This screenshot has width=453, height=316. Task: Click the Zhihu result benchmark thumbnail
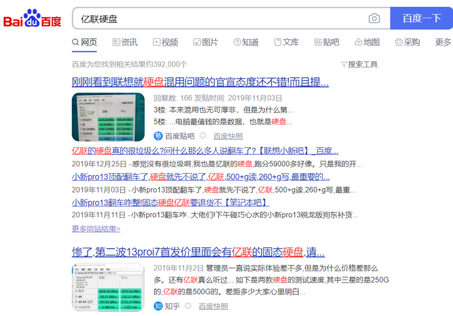click(x=108, y=287)
